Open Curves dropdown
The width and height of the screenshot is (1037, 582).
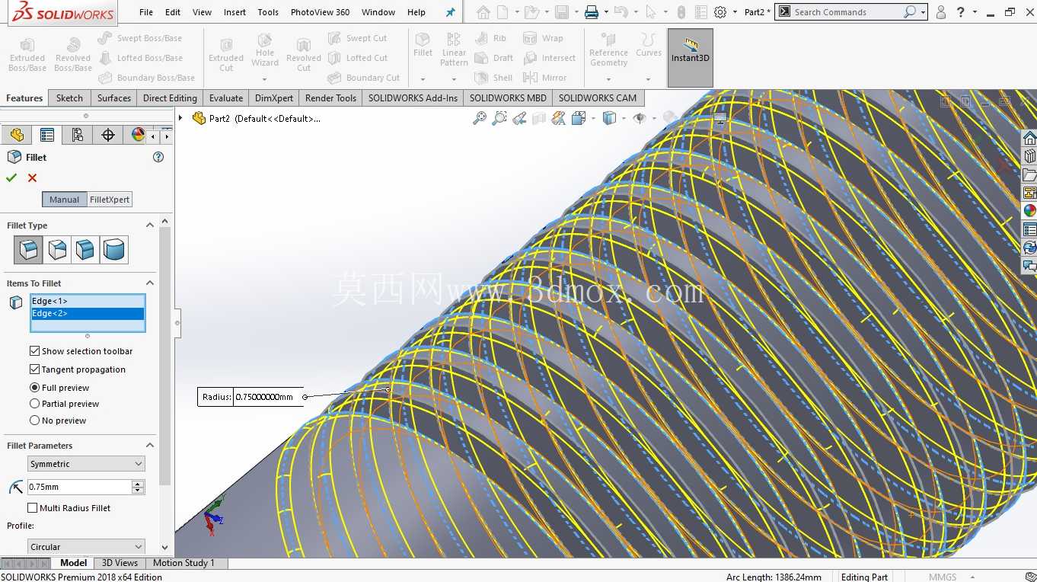pyautogui.click(x=648, y=79)
